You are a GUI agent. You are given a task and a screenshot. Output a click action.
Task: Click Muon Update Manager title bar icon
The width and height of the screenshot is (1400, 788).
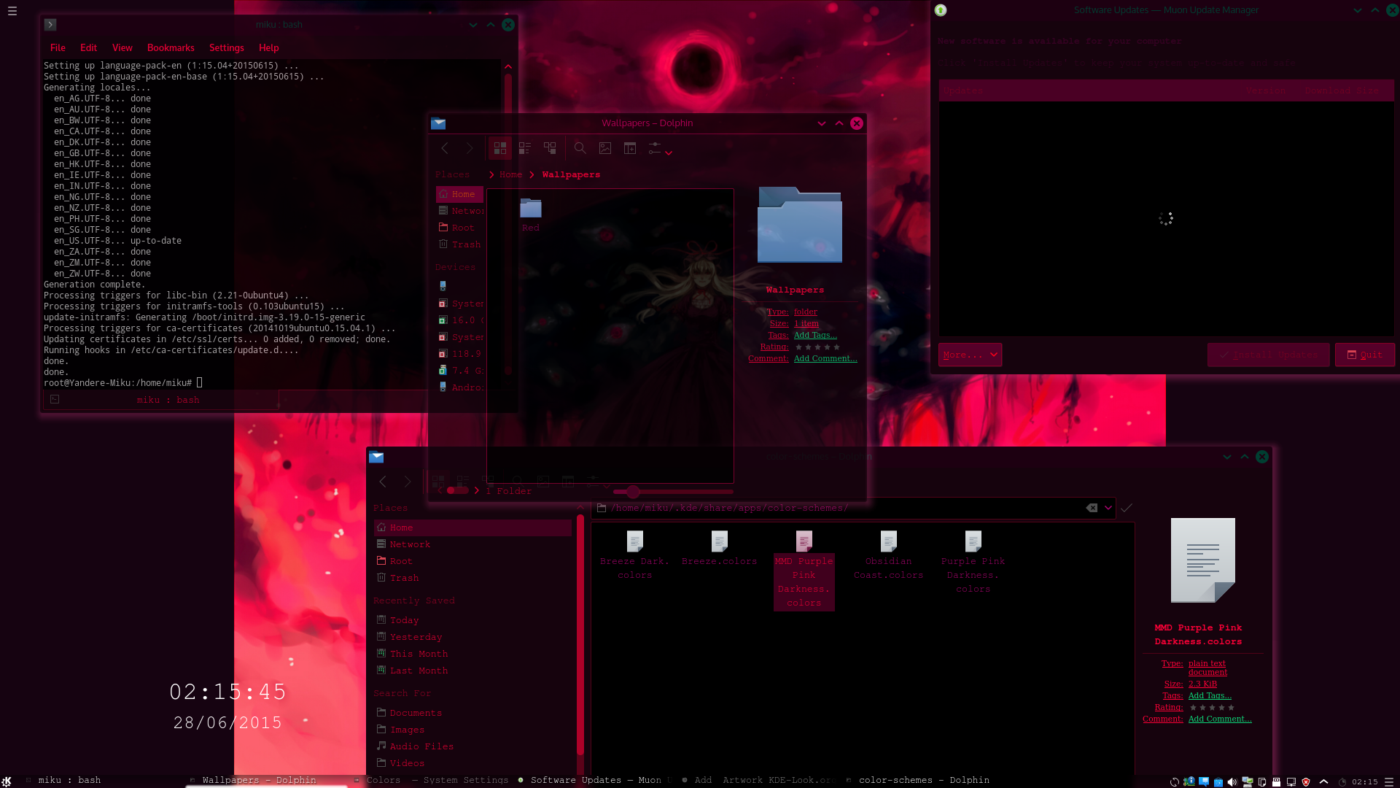[x=941, y=10]
